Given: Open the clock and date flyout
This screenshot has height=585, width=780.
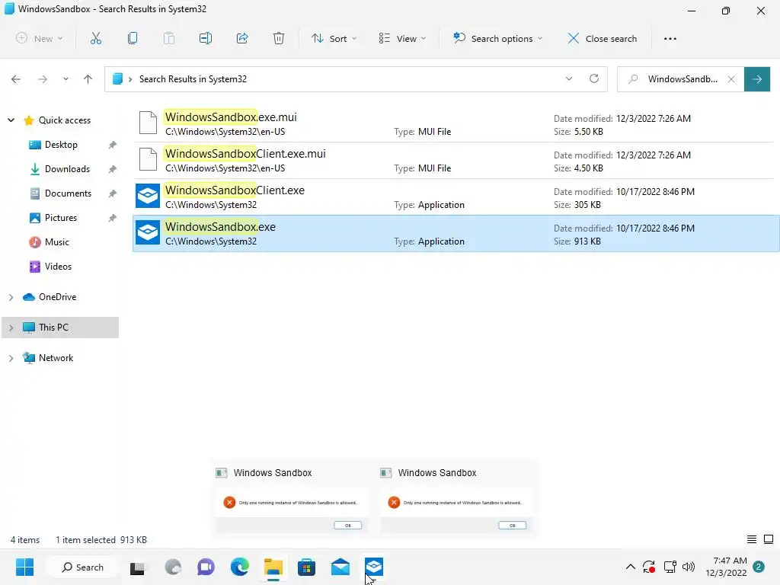Looking at the screenshot, I should pos(726,567).
